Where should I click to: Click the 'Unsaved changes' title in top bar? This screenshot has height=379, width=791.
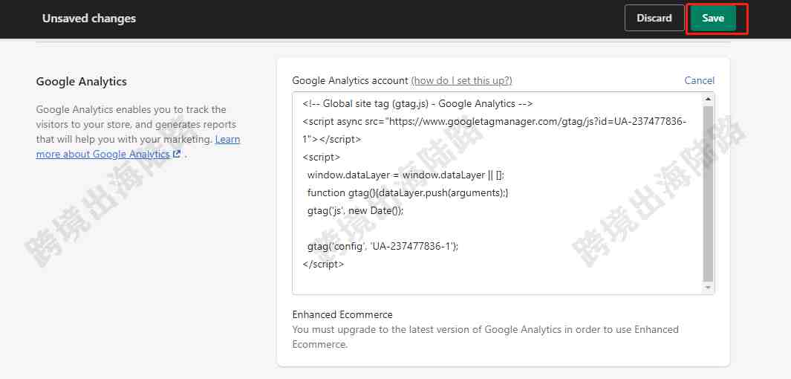[89, 19]
